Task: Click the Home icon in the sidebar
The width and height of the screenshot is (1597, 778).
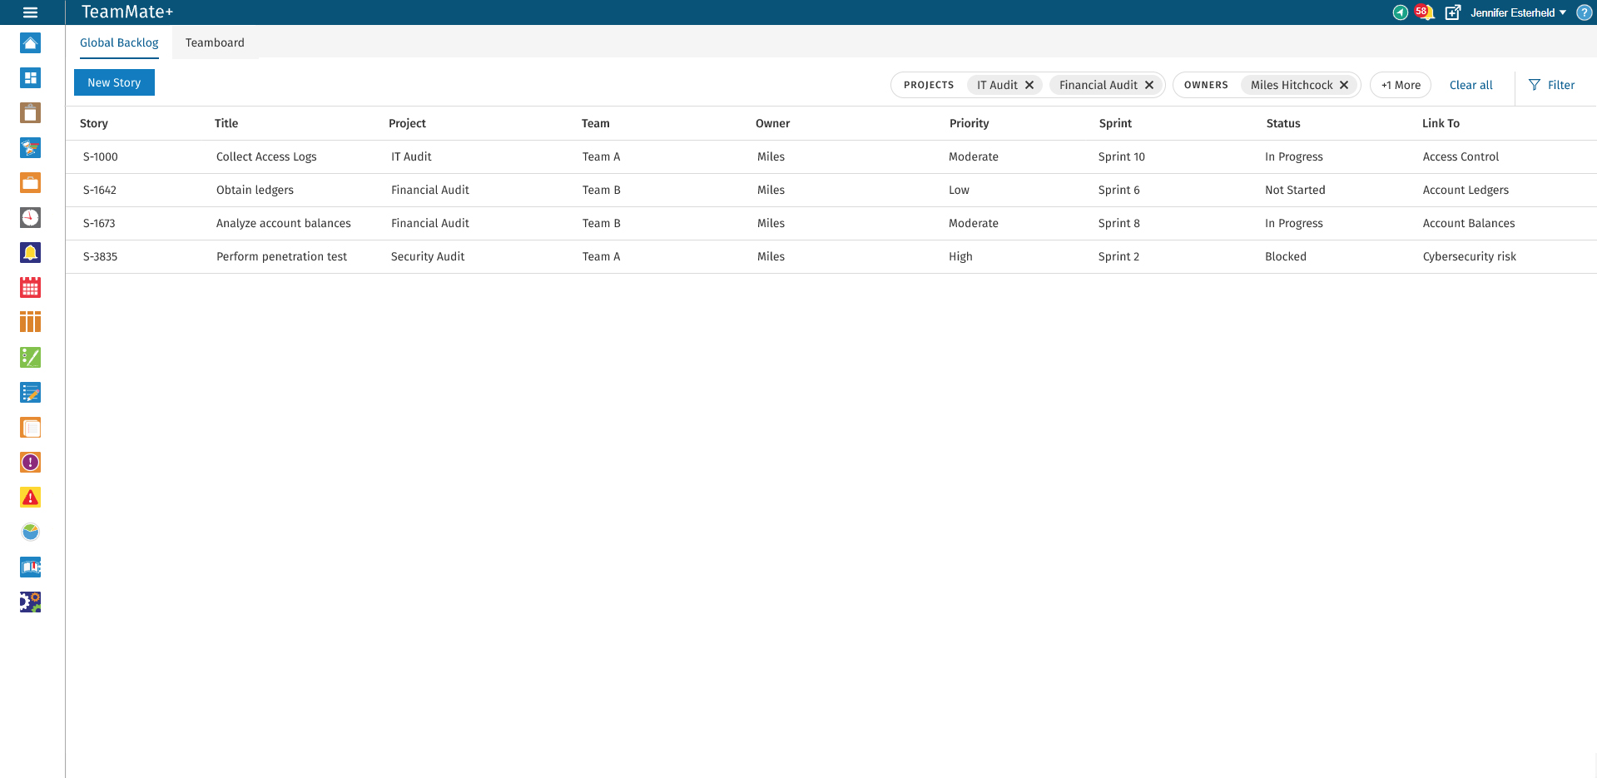Action: [x=31, y=43]
